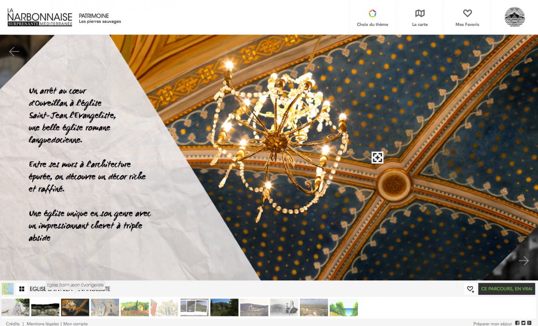This screenshot has height=326, width=538.
Task: Open the small map thumbnail icon
Action: click(x=8, y=289)
